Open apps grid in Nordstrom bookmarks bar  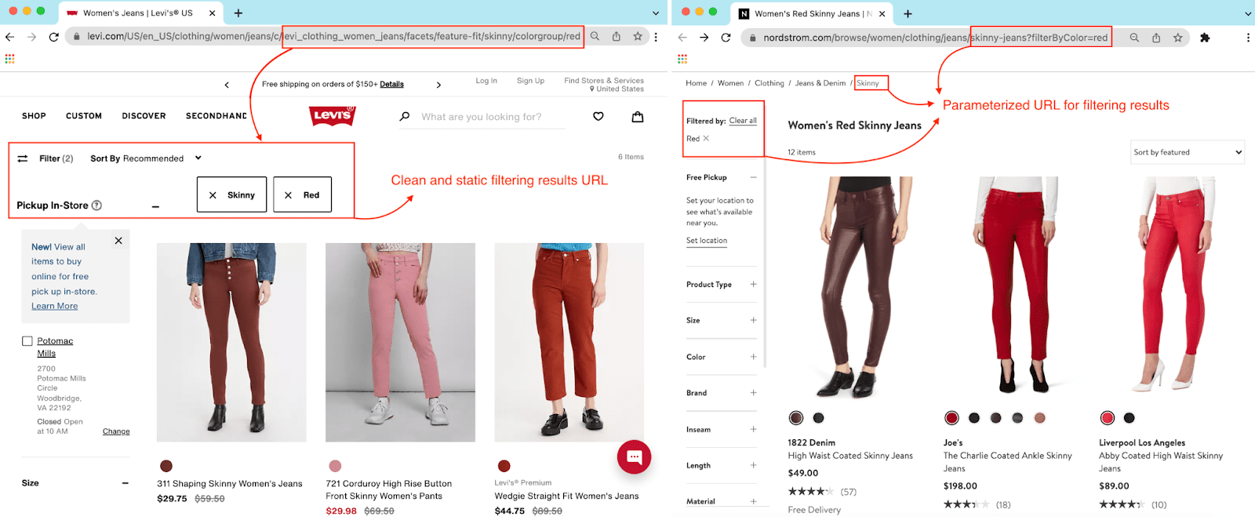(682, 59)
